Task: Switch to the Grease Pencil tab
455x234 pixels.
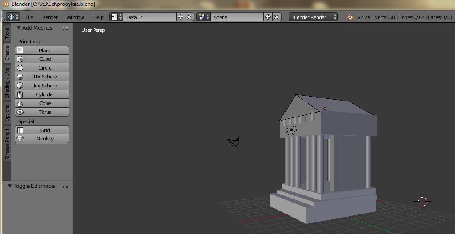Action: (7, 144)
